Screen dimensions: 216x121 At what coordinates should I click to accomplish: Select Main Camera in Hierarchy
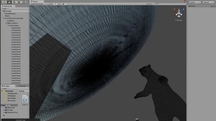12,23
